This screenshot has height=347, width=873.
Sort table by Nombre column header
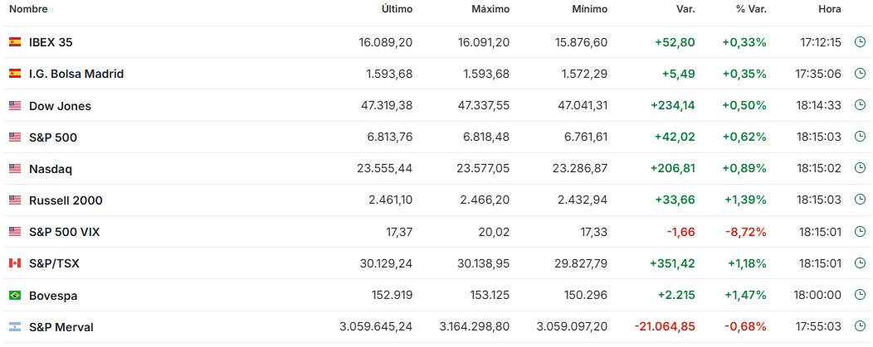coord(28,9)
